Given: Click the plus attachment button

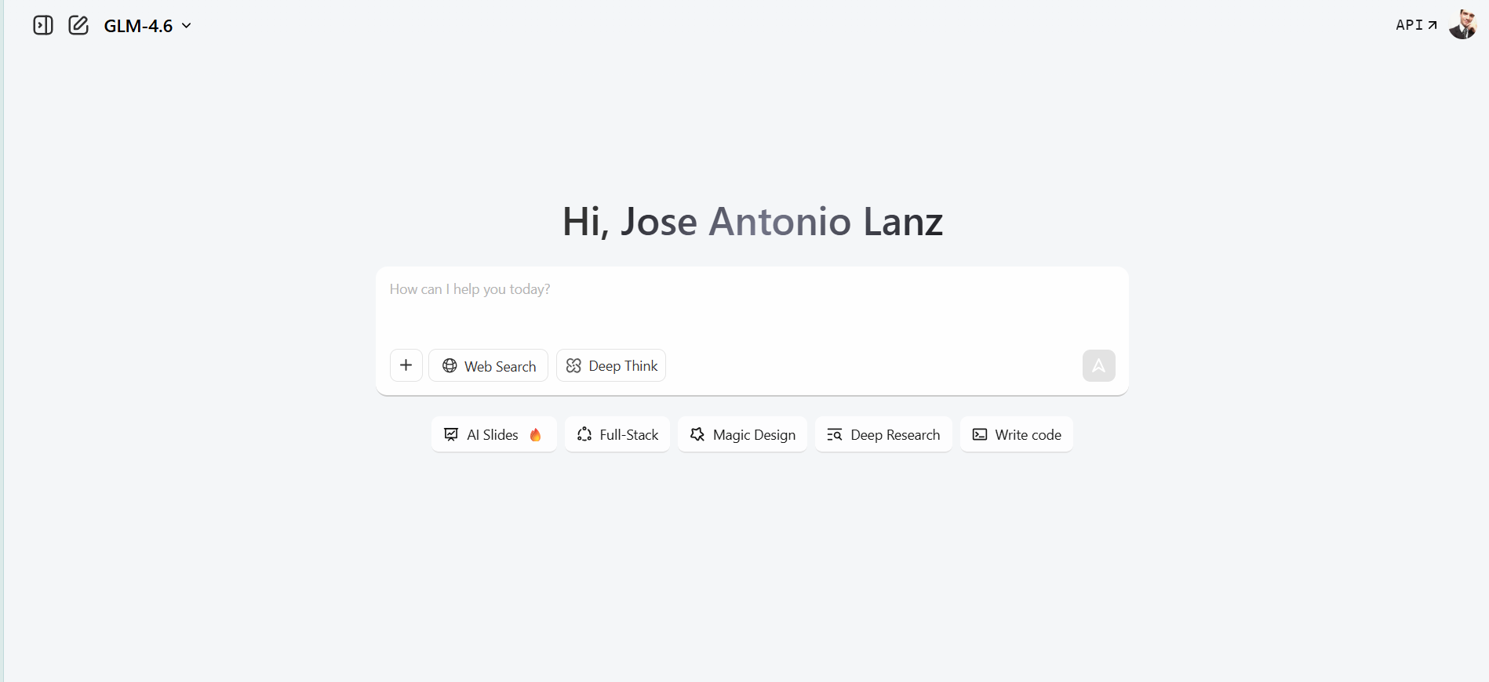Looking at the screenshot, I should 406,365.
